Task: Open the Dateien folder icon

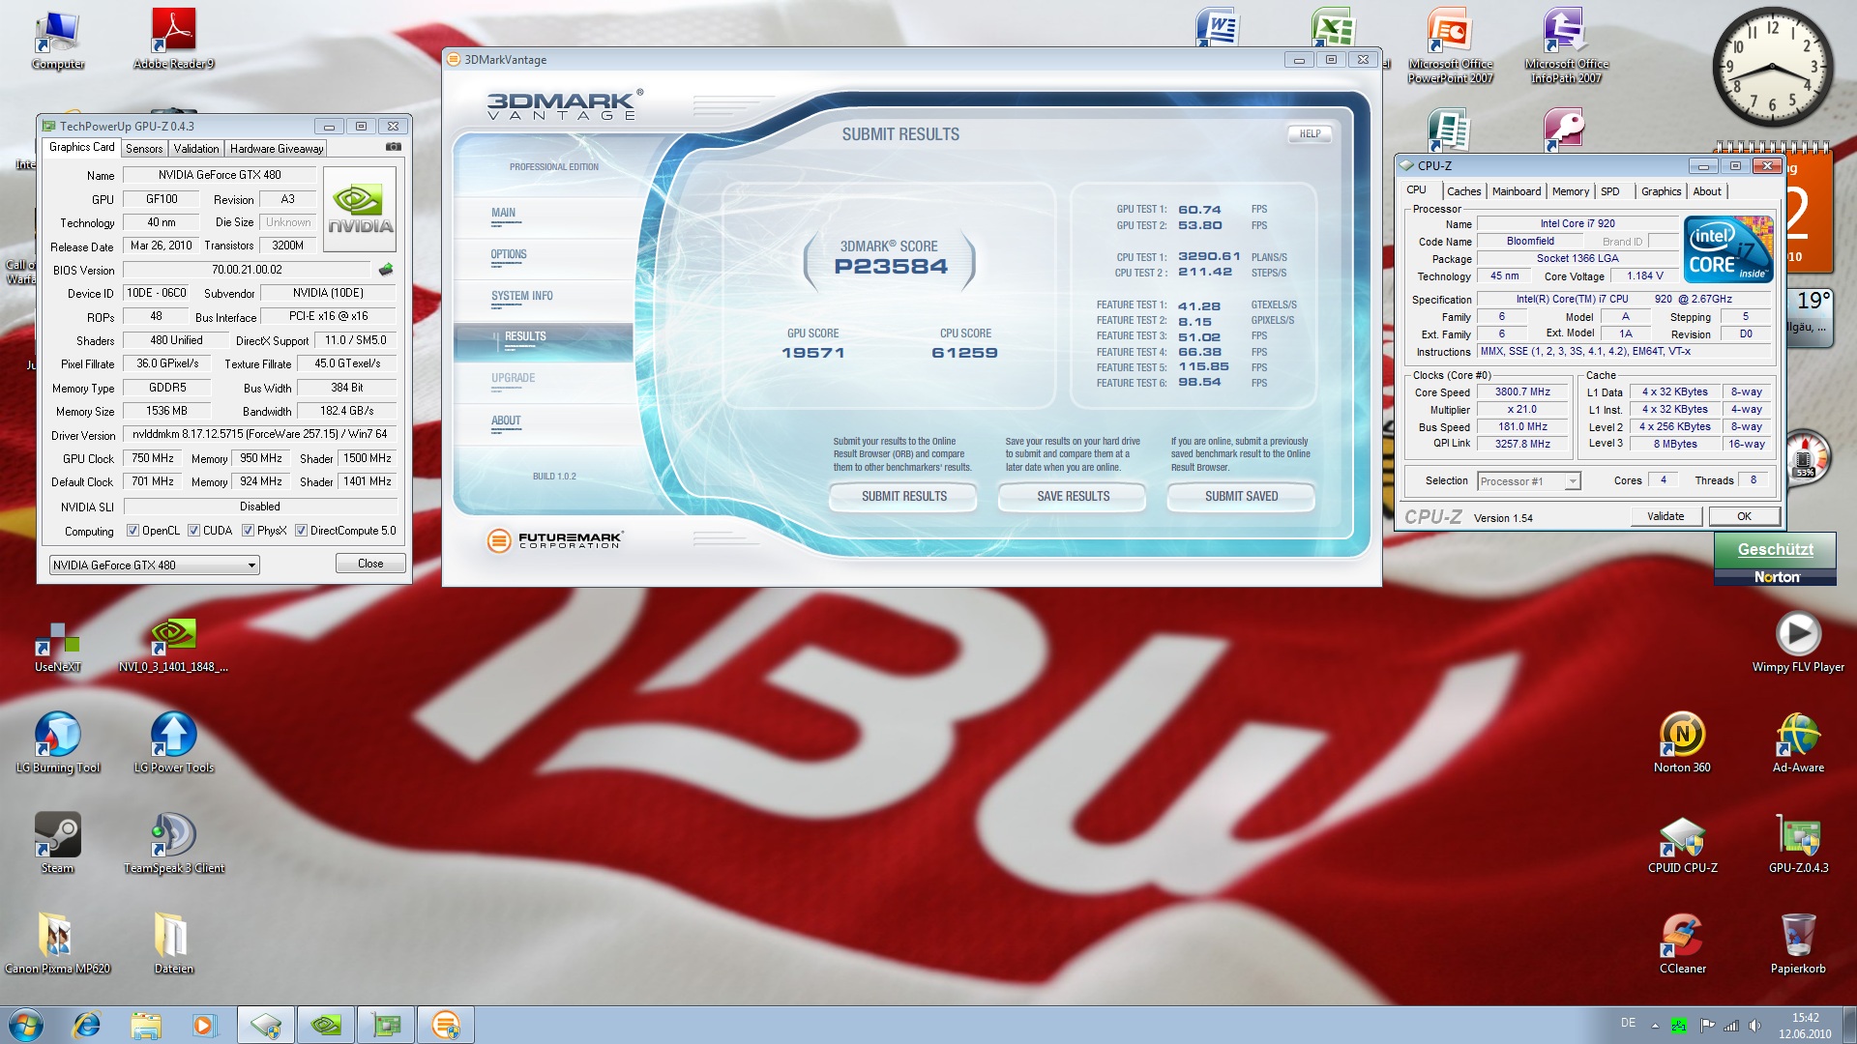Action: pos(174,943)
